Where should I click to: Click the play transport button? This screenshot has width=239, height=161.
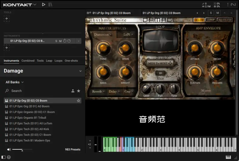(44, 4)
